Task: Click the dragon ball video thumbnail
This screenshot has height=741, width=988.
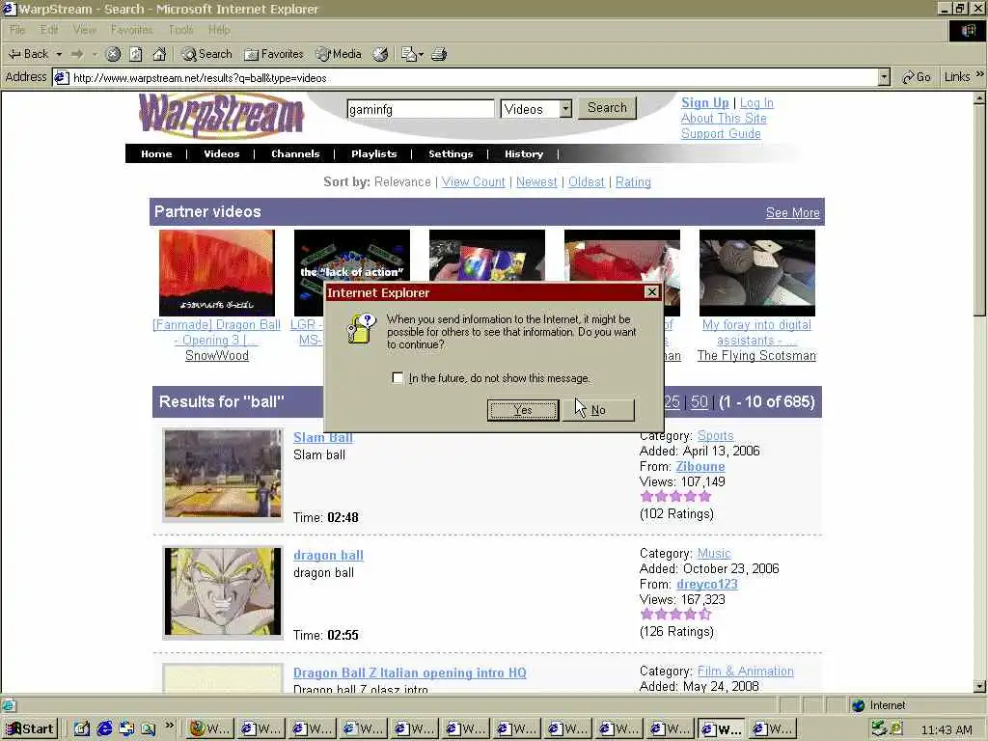Action: point(223,592)
